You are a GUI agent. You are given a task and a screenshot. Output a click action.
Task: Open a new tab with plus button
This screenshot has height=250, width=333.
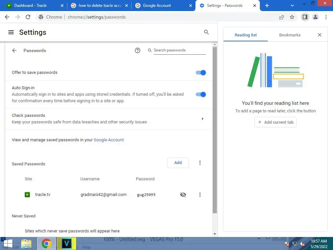[267, 6]
